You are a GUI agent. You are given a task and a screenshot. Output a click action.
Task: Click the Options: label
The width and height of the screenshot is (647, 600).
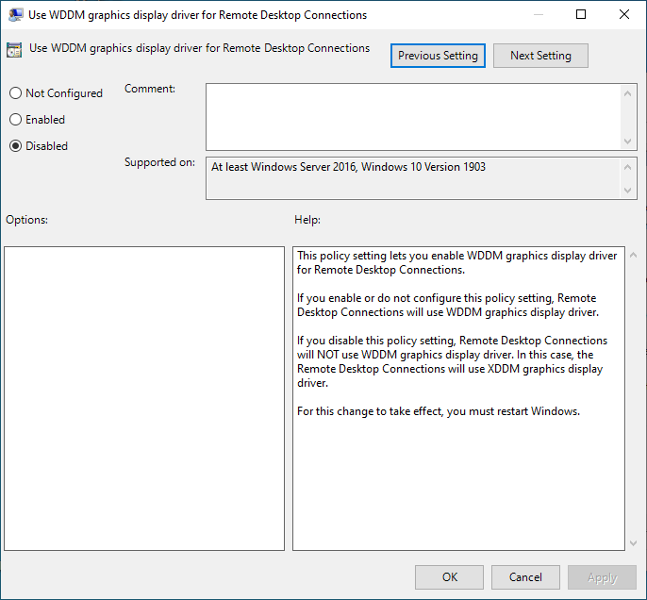[26, 220]
